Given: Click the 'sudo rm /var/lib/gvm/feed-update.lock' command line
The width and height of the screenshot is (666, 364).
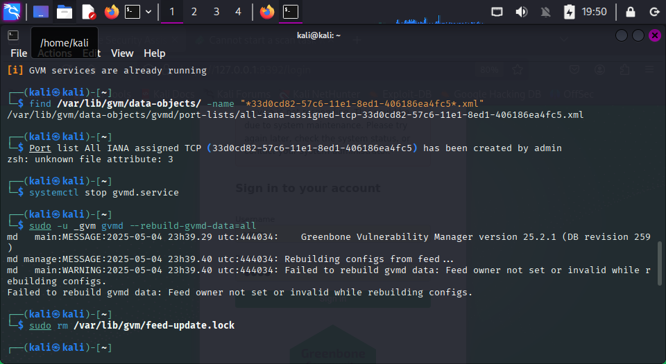Looking at the screenshot, I should pos(132,325).
